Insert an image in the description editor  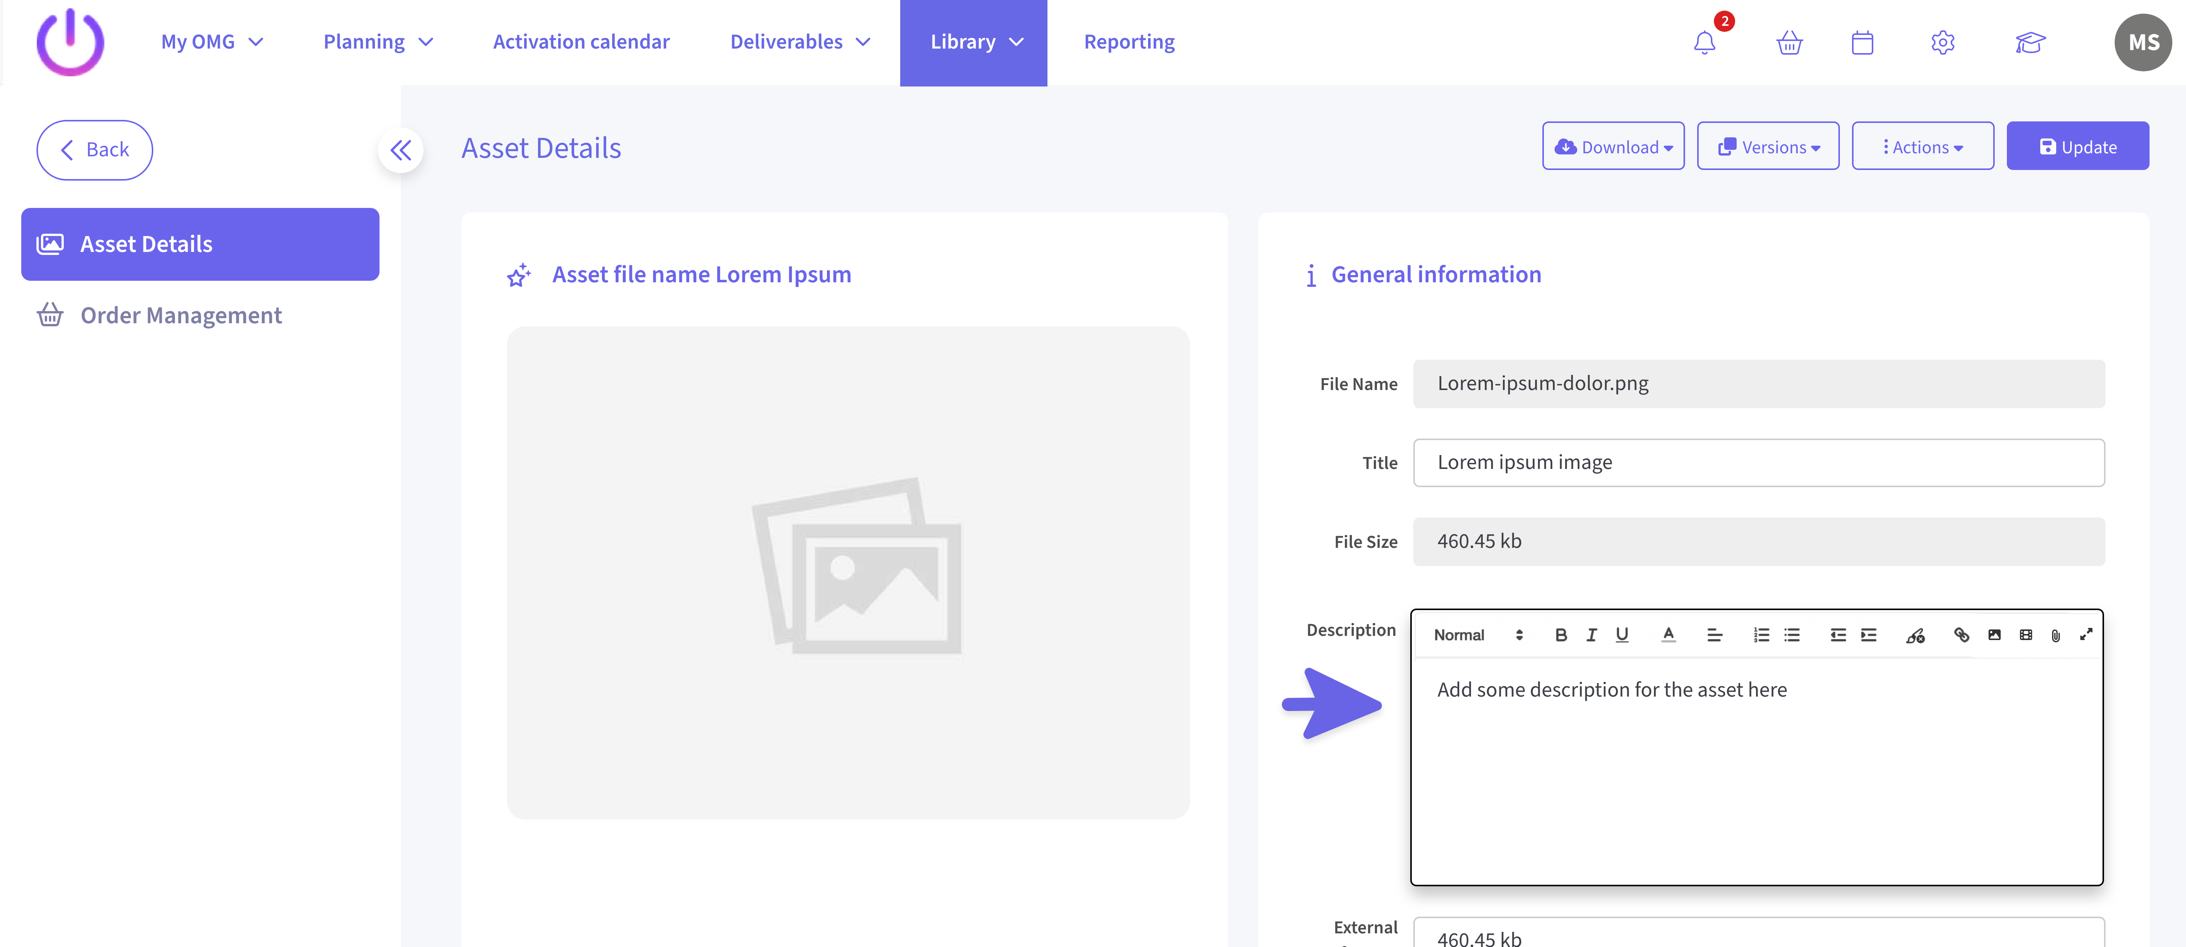tap(1994, 635)
